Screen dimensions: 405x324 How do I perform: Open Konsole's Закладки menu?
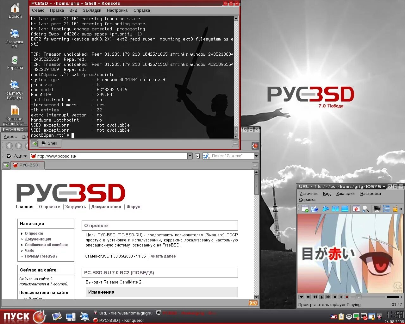(92, 10)
